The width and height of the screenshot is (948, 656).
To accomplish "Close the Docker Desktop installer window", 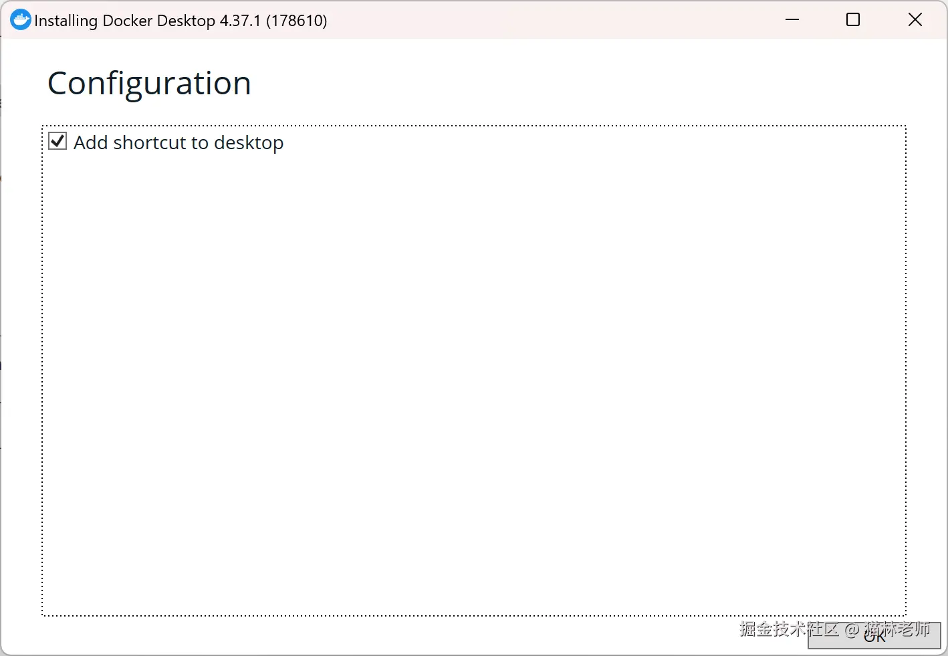I will pos(915,20).
